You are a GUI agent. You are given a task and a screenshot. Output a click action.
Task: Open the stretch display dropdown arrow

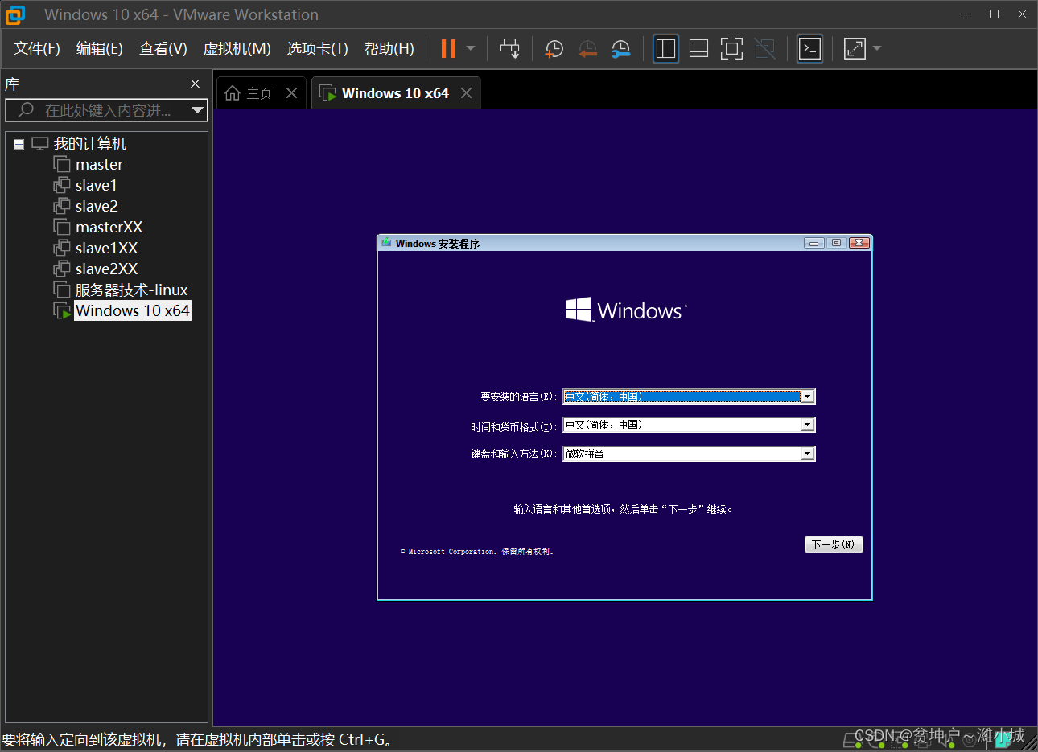click(x=877, y=48)
